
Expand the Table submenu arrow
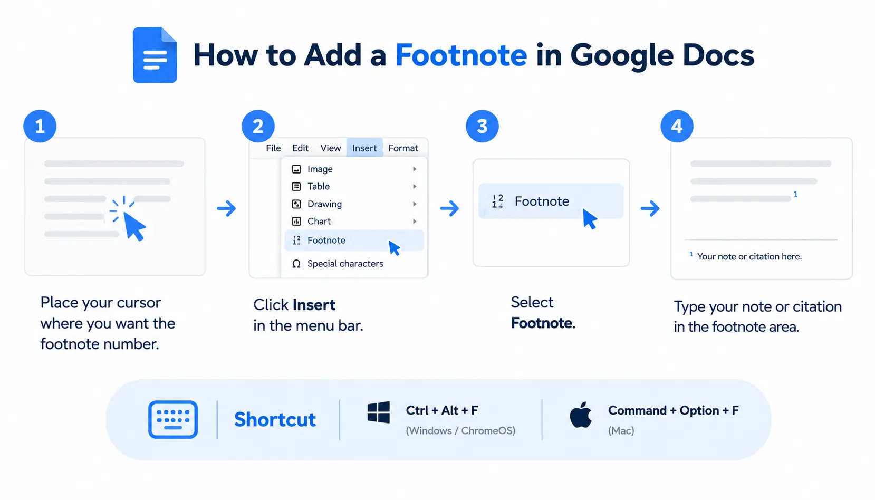point(415,186)
